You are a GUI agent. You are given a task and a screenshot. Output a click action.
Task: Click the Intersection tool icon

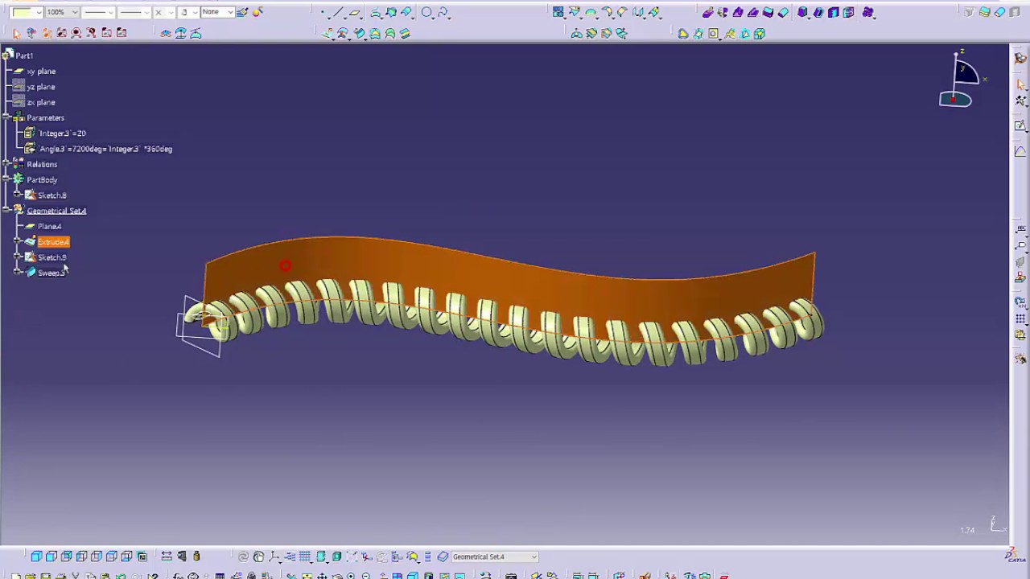coord(391,12)
